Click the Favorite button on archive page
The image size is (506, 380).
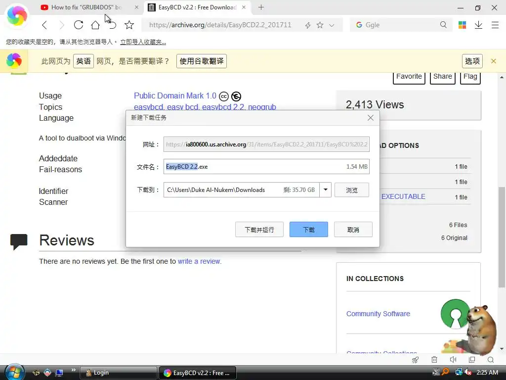pyautogui.click(x=409, y=78)
